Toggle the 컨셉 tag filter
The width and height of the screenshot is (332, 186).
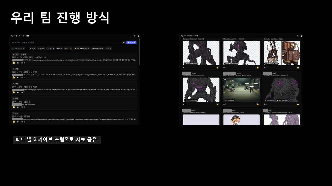coord(32,48)
